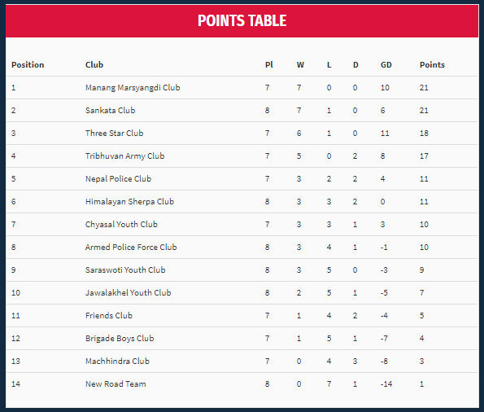
Task: Click Himalayan Sherpa Club name
Action: [x=129, y=201]
